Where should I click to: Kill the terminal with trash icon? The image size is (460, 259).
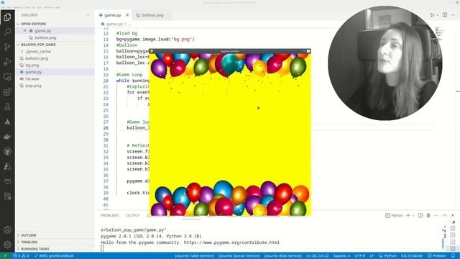(428, 215)
